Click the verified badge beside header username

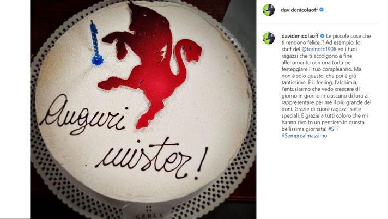(322, 10)
